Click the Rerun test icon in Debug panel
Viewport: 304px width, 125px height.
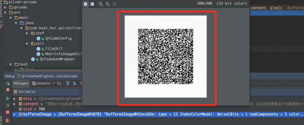[x=8, y=84]
